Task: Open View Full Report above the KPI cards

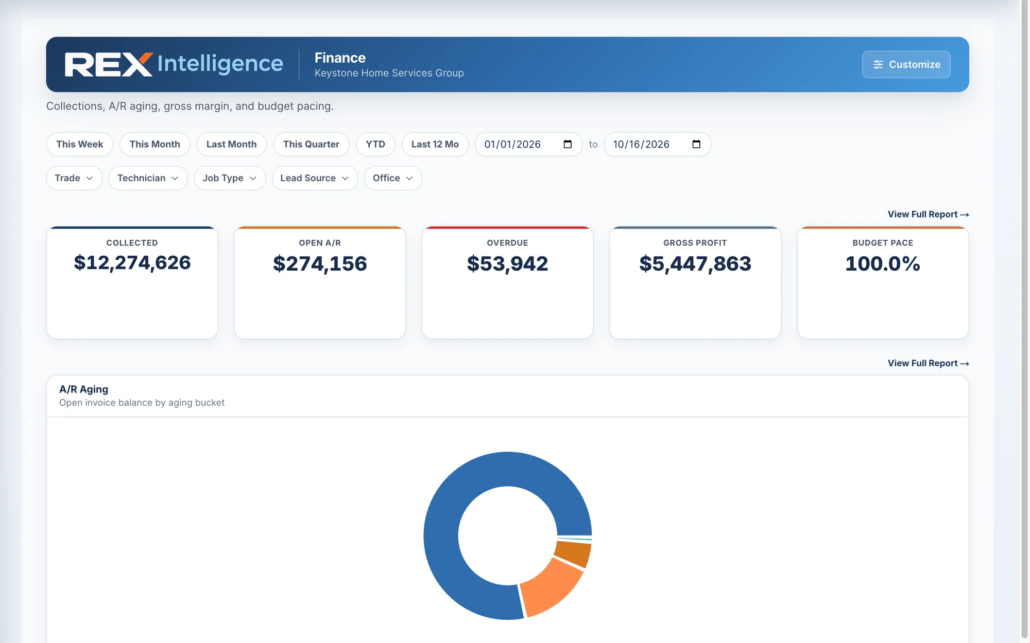Action: (x=928, y=214)
